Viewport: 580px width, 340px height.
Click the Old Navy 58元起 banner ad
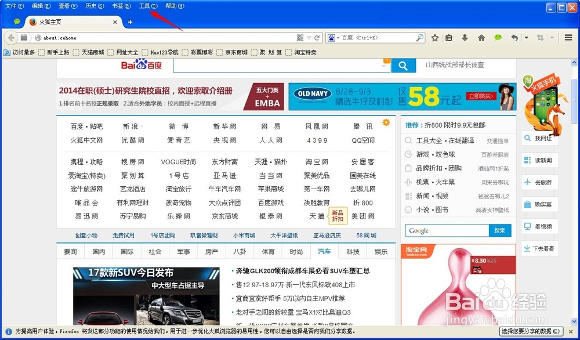(x=402, y=96)
